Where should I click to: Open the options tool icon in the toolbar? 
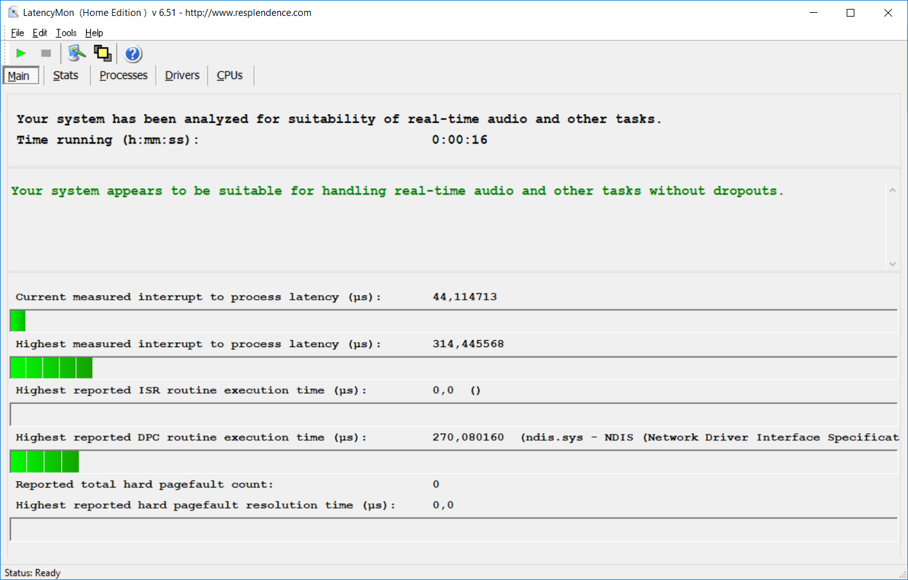(77, 54)
